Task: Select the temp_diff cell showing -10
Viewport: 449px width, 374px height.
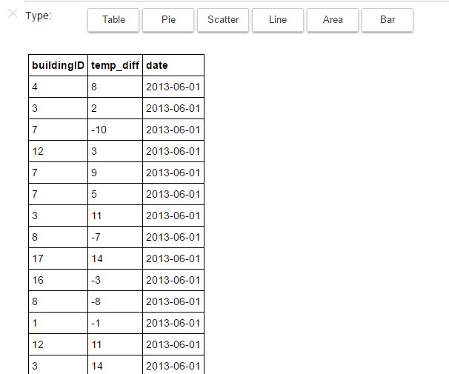Action: pyautogui.click(x=115, y=130)
